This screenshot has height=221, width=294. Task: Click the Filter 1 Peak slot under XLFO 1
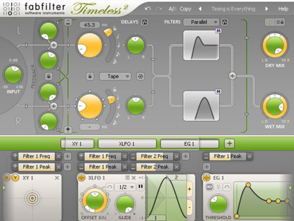click(x=103, y=167)
